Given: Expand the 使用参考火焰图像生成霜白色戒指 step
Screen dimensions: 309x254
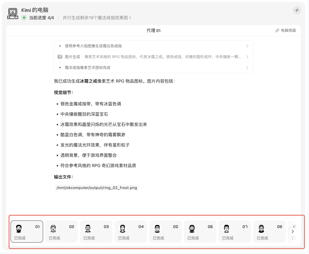Looking at the screenshot, I should pyautogui.click(x=247, y=46).
